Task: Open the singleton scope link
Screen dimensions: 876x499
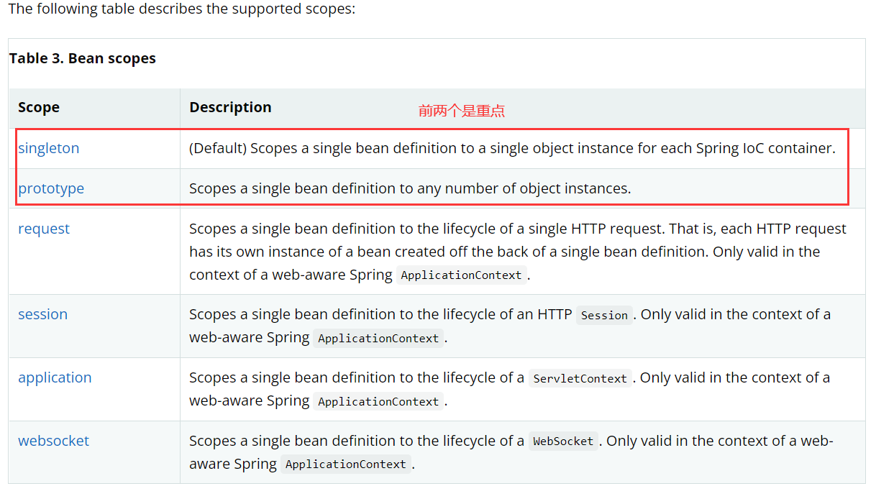Action: 49,148
